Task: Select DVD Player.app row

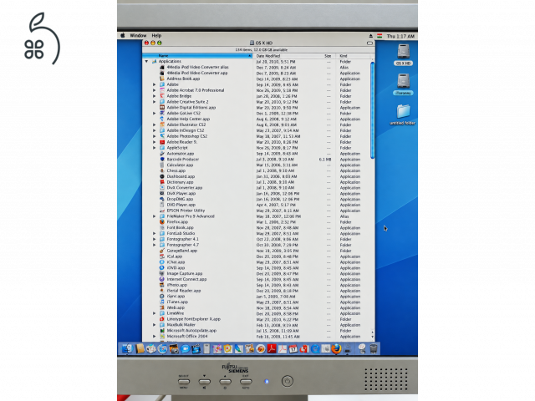Action: pos(256,205)
